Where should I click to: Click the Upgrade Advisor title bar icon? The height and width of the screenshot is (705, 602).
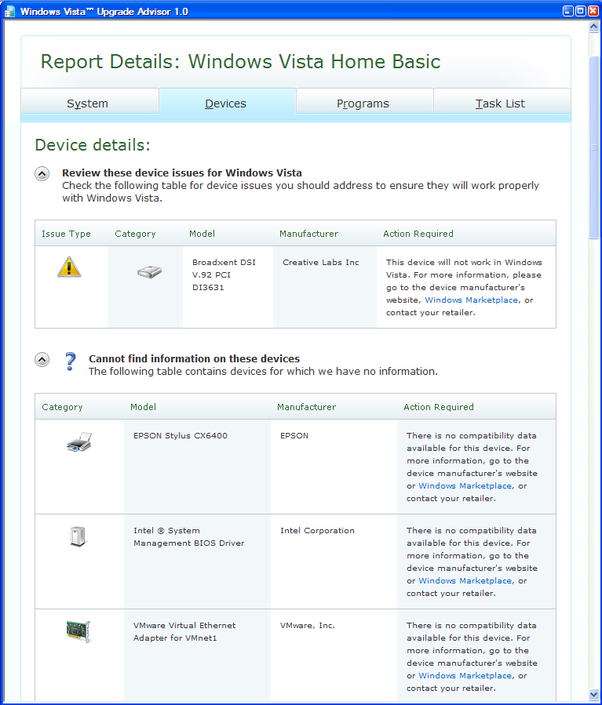click(10, 11)
